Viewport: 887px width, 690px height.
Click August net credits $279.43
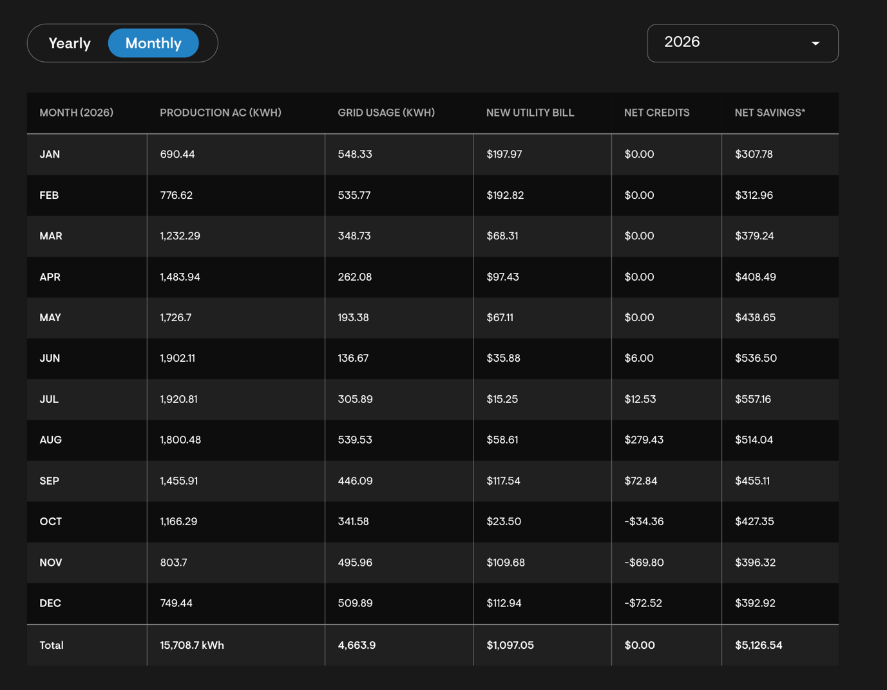tap(644, 440)
